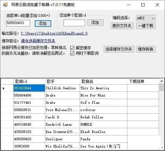This screenshot has width=165, height=151.
Task: Sort by the 歌曲id column header
Action: (x=29, y=81)
